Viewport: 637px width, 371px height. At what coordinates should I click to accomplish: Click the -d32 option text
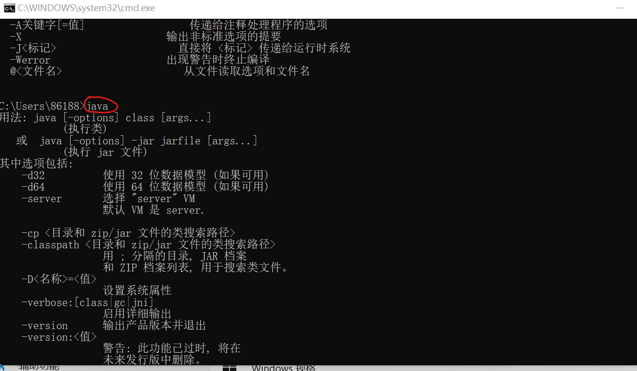tap(33, 176)
